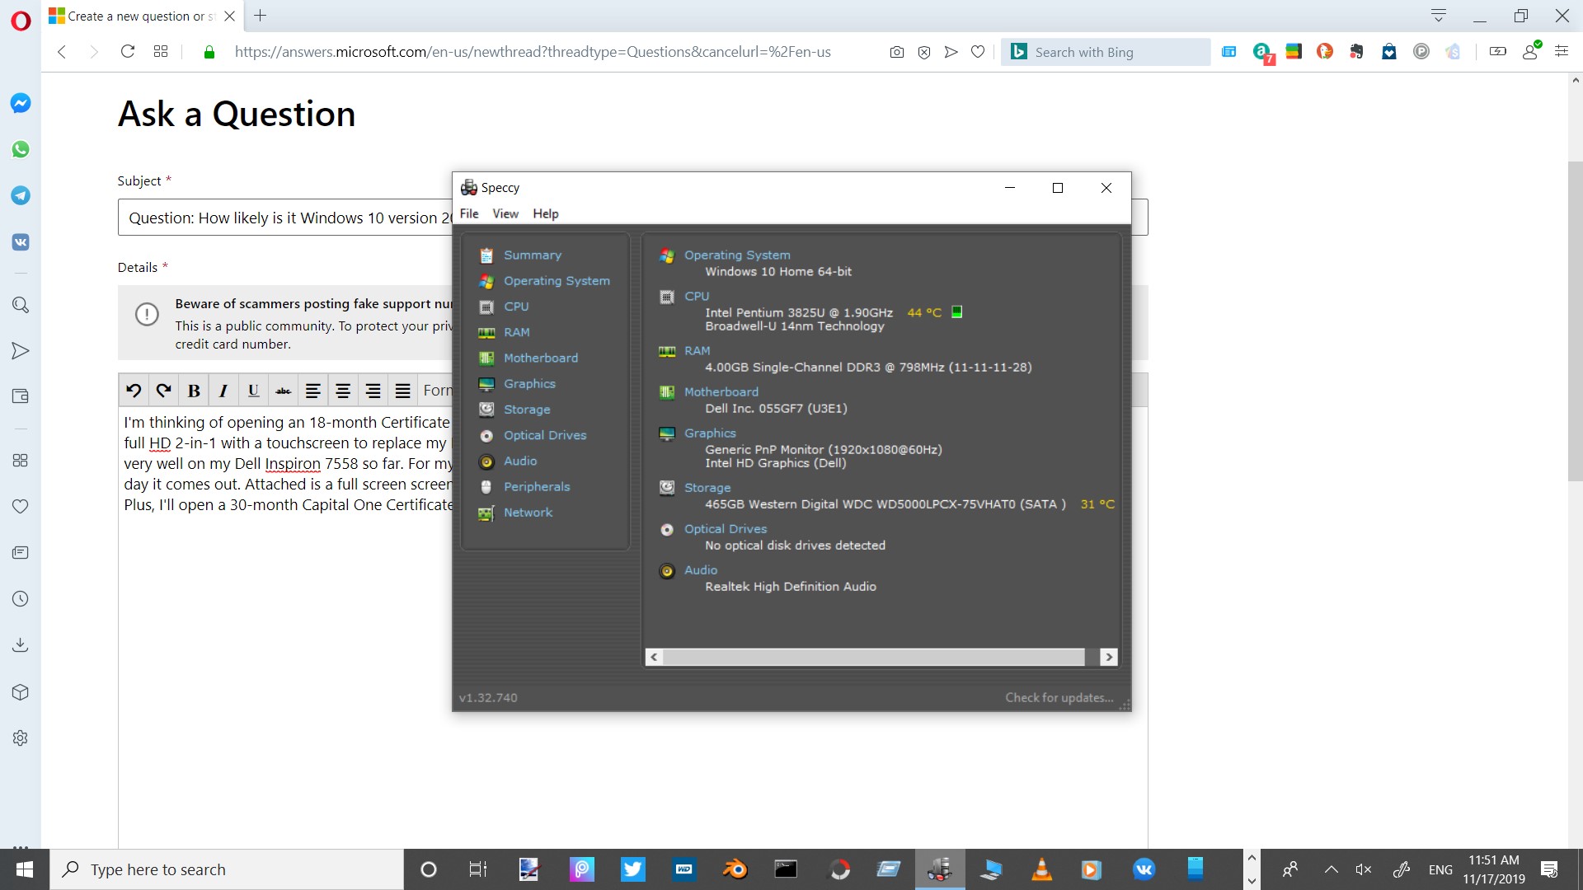This screenshot has width=1583, height=890.
Task: Select Peripherals in Speccy sidebar
Action: [x=537, y=487]
